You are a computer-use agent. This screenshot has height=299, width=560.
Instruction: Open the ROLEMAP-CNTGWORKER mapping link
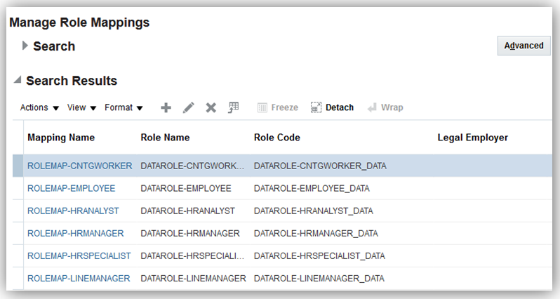click(x=79, y=166)
